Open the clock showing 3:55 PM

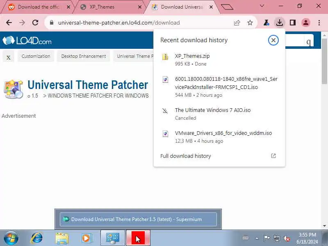coord(307,238)
